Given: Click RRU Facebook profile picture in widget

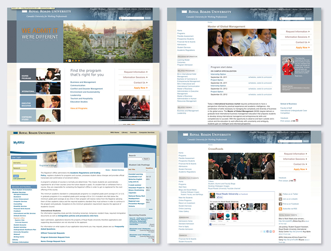Looking at the screenshot, I should tap(212, 195).
